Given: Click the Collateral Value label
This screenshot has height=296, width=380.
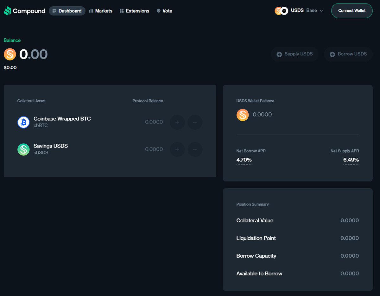Looking at the screenshot, I should pos(255,220).
